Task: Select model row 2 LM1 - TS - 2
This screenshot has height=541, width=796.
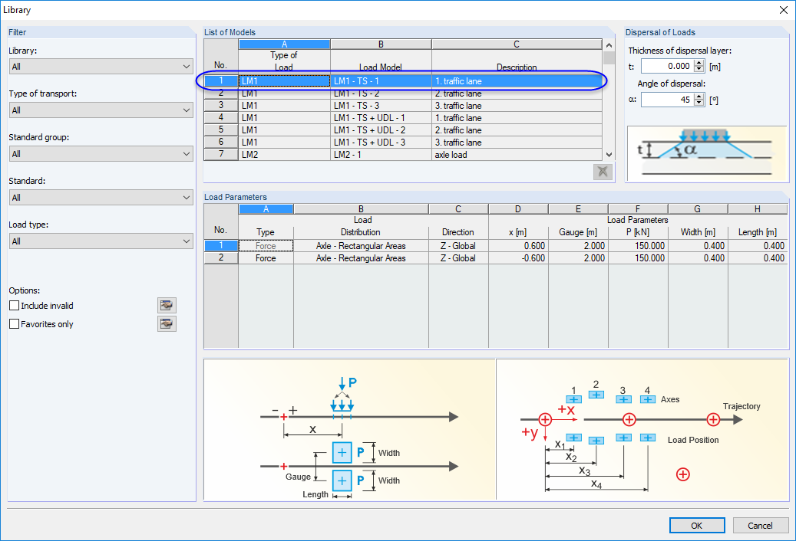Action: pyautogui.click(x=403, y=93)
